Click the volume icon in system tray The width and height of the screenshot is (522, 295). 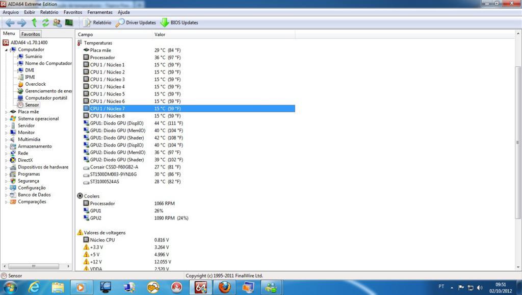(480, 288)
